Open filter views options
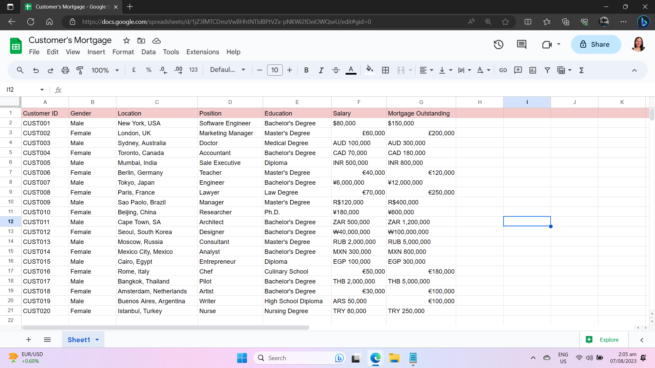Viewport: 655px width, 368px height. coord(564,70)
